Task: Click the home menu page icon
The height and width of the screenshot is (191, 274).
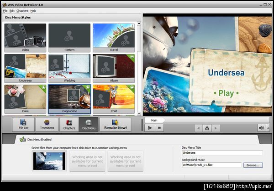Action: coord(207,128)
